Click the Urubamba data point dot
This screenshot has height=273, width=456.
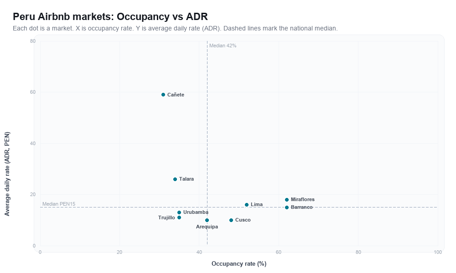pyautogui.click(x=179, y=212)
